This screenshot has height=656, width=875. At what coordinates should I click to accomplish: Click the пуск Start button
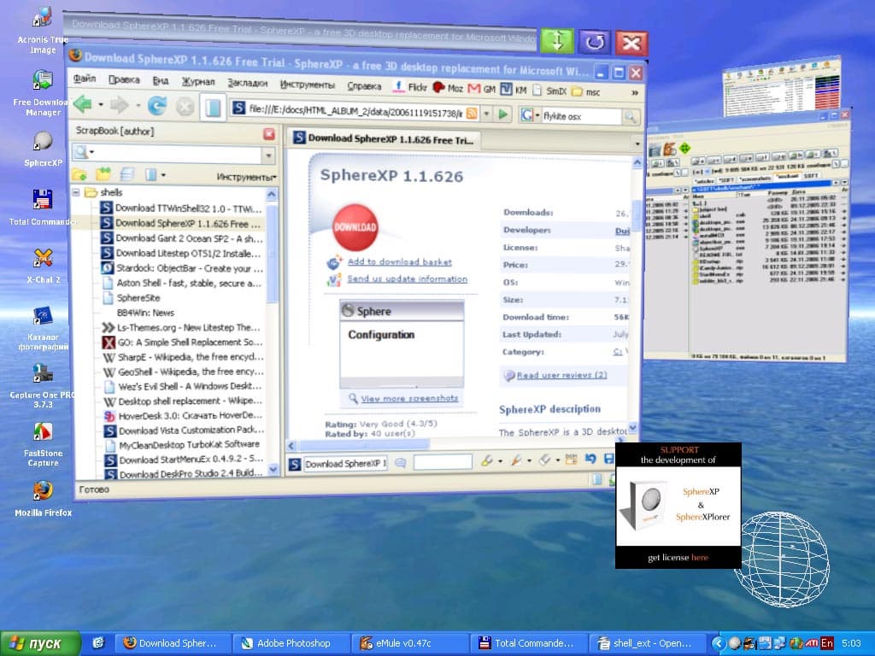tap(39, 643)
